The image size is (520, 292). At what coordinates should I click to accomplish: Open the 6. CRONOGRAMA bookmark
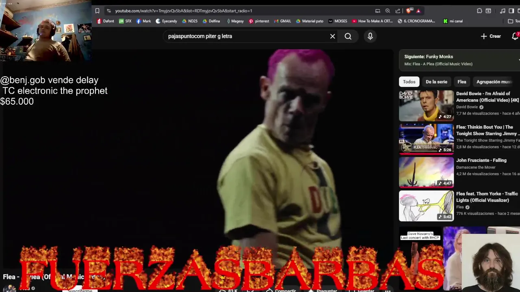tap(416, 21)
